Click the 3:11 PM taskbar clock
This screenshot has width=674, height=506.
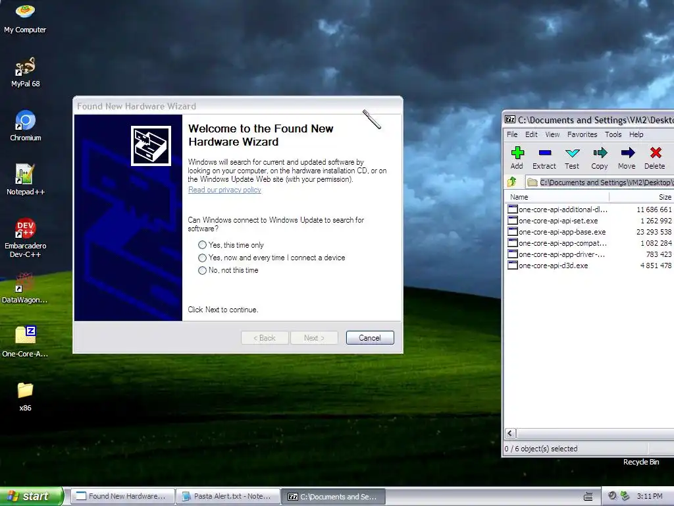click(x=650, y=496)
